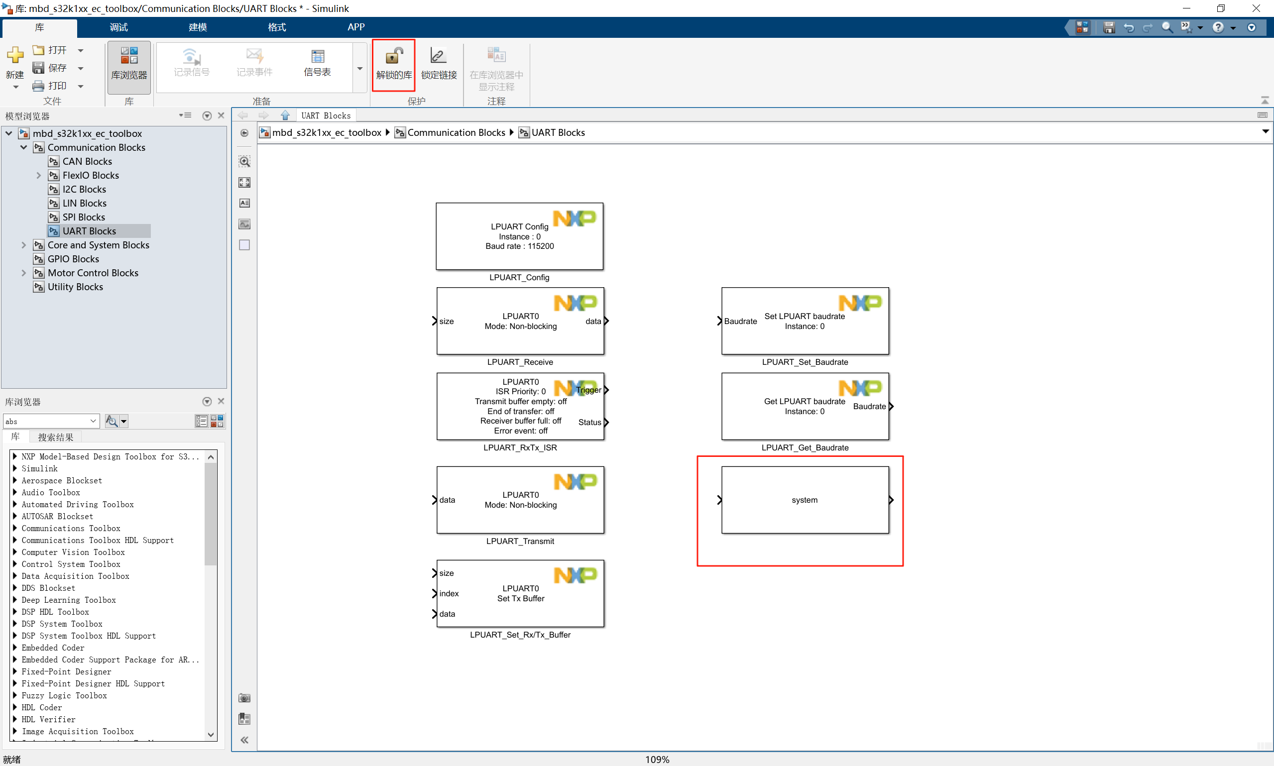Select the annotation text tool icon
The width and height of the screenshot is (1274, 766).
pos(244,203)
